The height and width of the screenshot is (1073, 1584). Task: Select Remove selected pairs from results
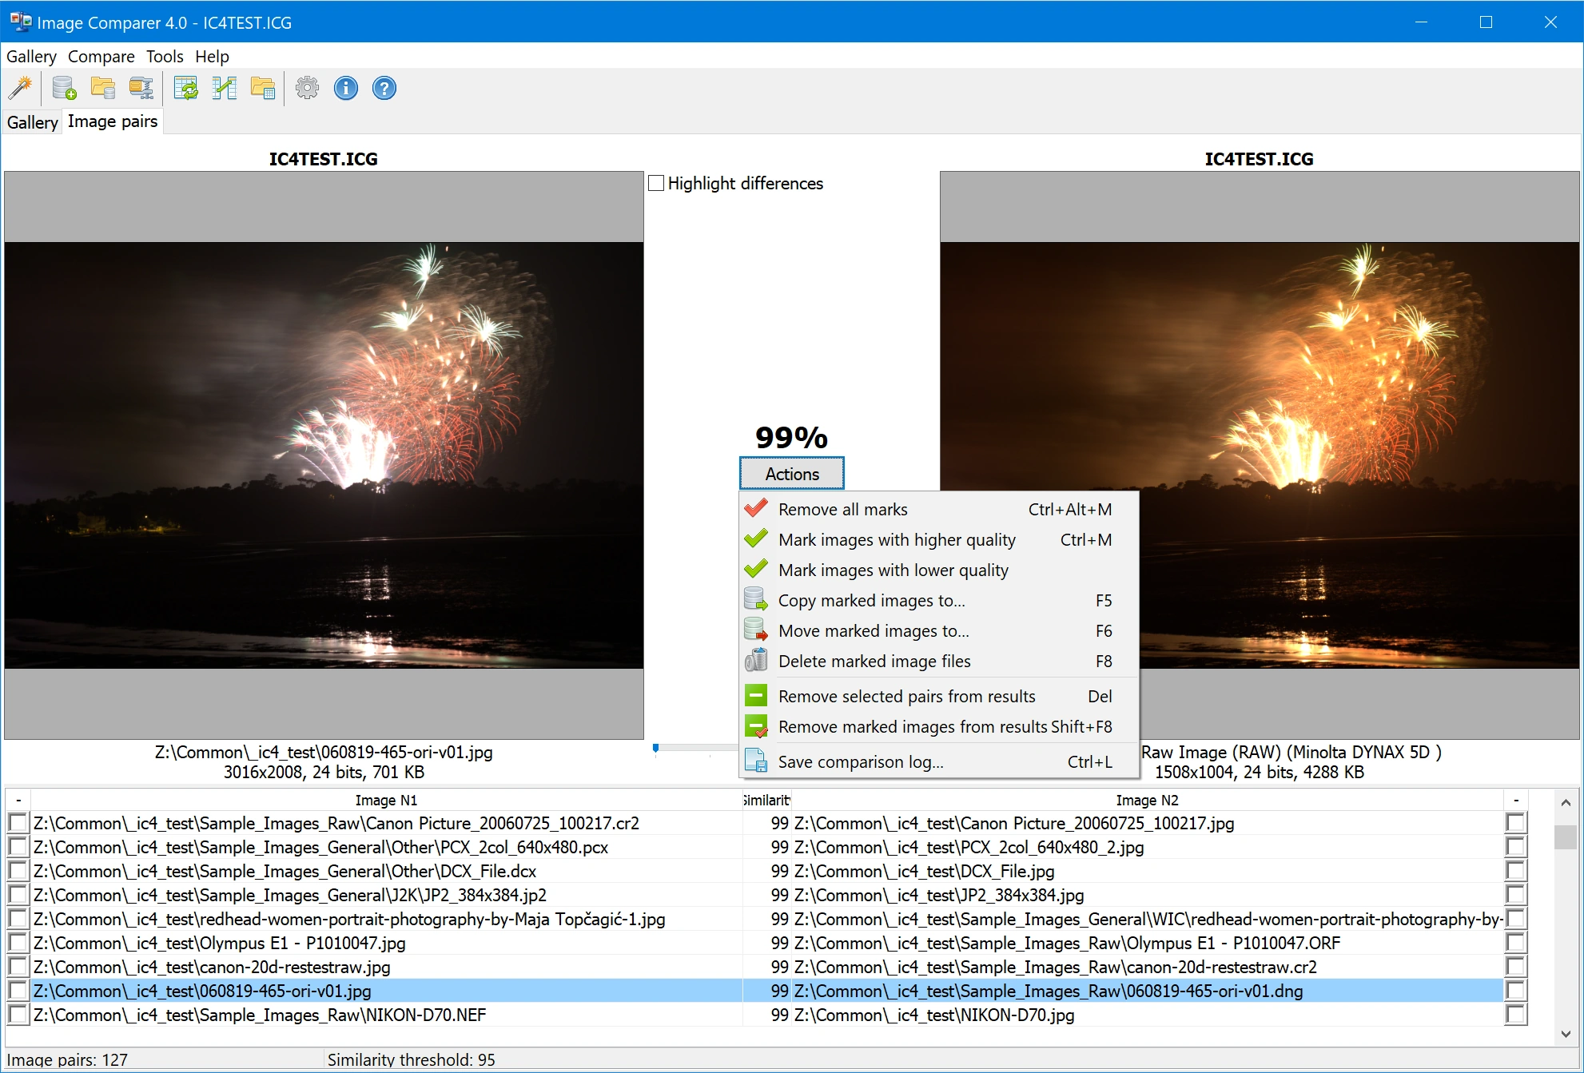(x=939, y=696)
